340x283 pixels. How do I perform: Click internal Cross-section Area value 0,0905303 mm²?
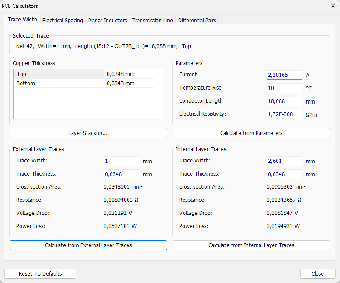tap(286, 187)
